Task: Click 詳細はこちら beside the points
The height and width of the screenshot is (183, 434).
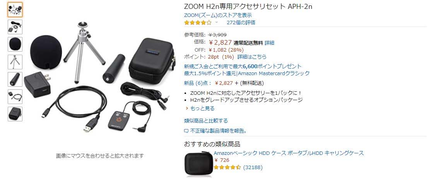Action: [252, 57]
